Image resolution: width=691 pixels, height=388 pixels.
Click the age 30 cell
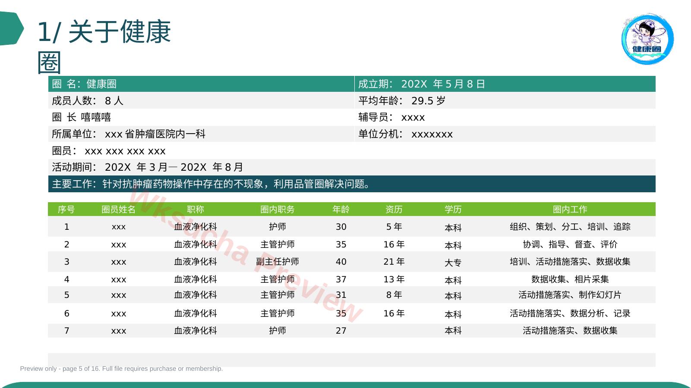(341, 227)
